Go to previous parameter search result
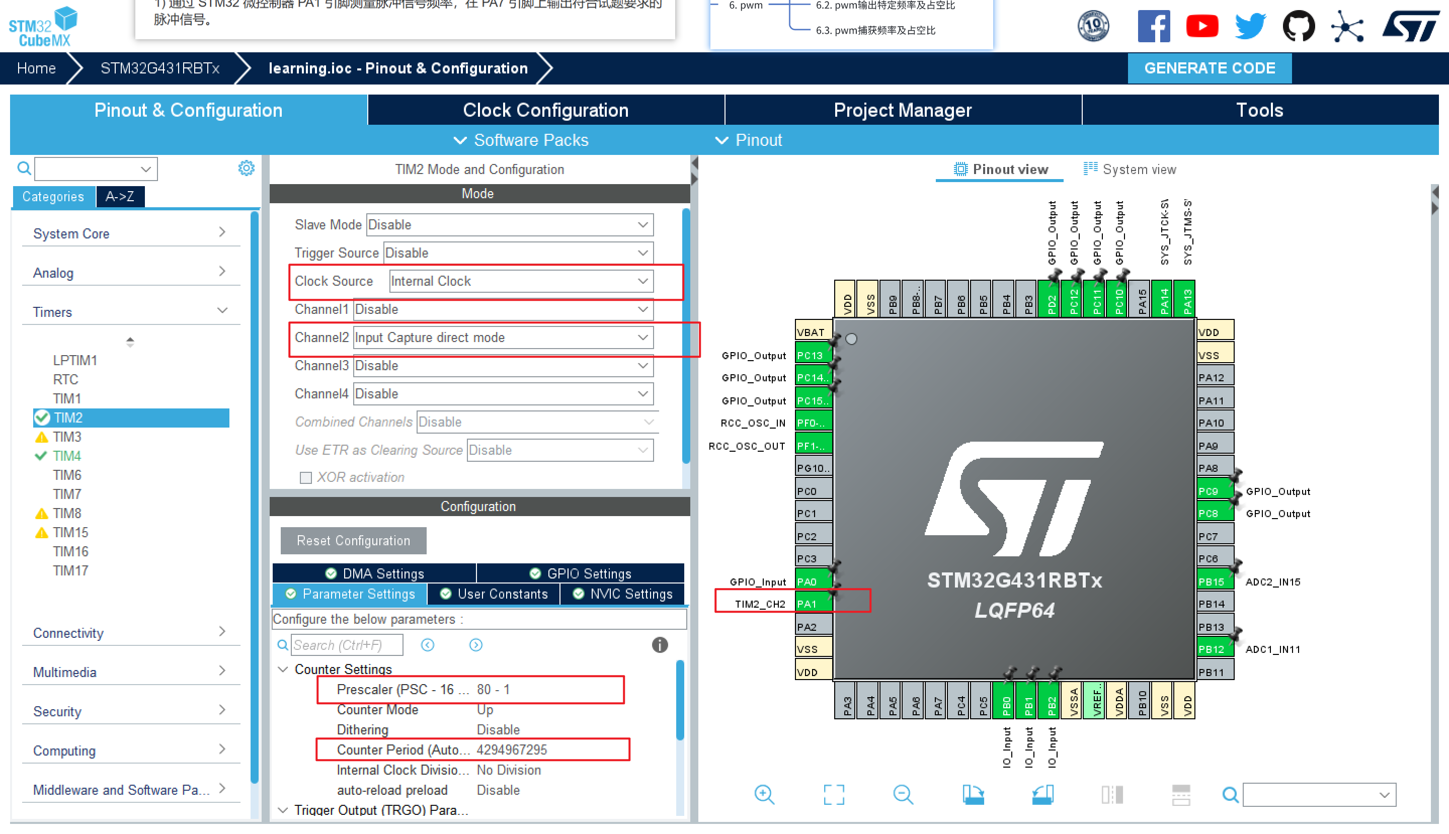 pyautogui.click(x=428, y=645)
